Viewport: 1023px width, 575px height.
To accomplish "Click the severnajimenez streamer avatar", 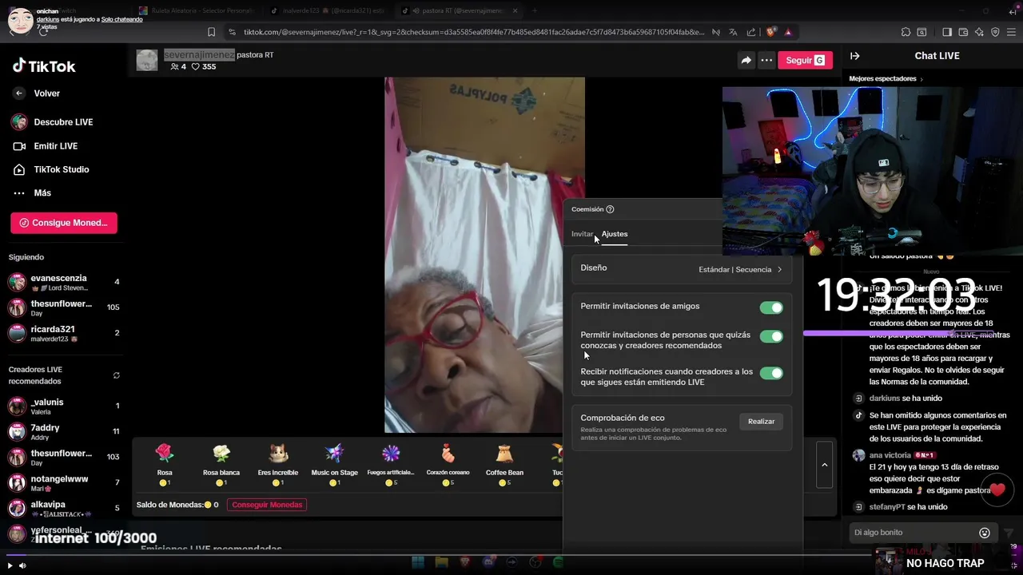I will click(147, 60).
